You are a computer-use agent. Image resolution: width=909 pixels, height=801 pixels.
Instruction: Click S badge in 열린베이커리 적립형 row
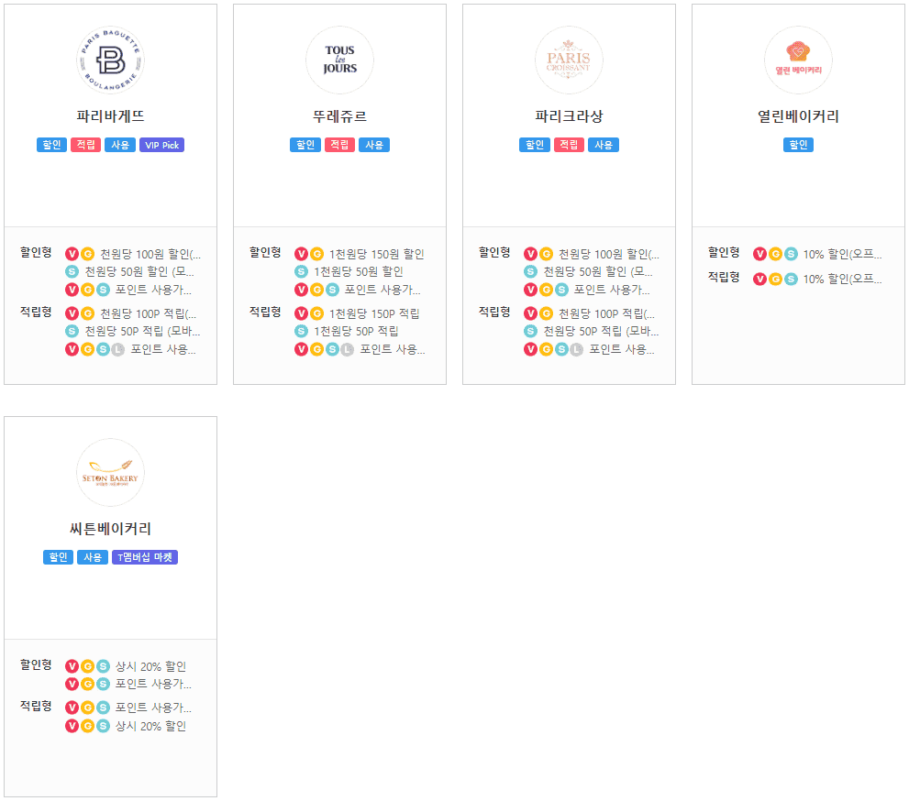[x=792, y=280]
